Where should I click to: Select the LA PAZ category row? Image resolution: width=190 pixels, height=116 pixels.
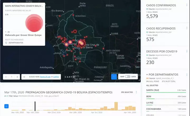[x=166, y=103]
